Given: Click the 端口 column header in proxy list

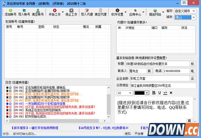Looking at the screenshot, I should tap(155, 28).
